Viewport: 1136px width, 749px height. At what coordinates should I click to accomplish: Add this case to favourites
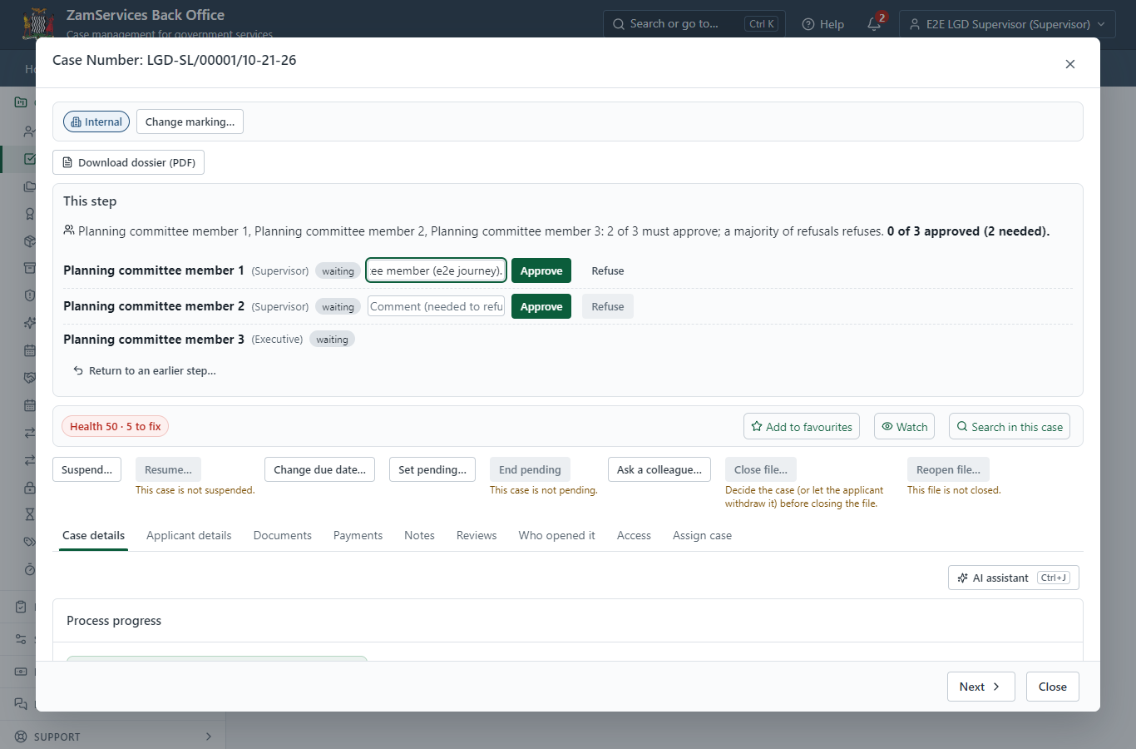point(802,426)
